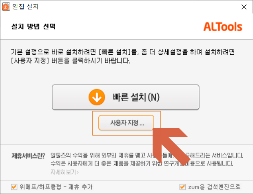Viewport: 253px width, 194px height.
Task: Toggle via the 위메프/하프클럽 - 제휴 추가 label
Action: [x=56, y=187]
